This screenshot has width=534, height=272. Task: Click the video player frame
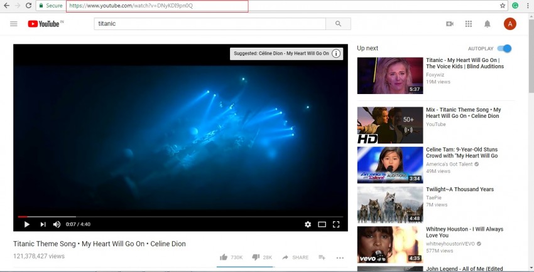tap(180, 137)
